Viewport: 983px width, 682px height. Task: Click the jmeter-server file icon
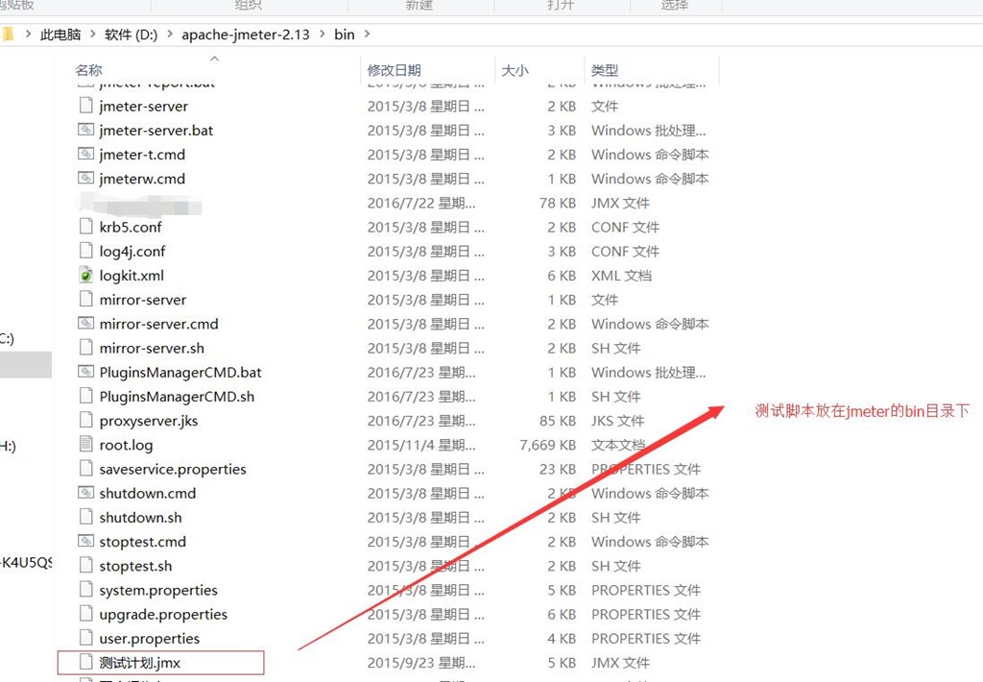pos(85,106)
